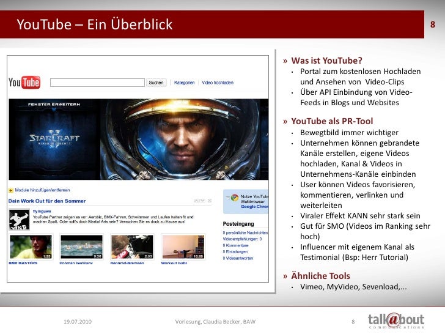Open the Video hochladen link
445x334 pixels.
tap(218, 83)
